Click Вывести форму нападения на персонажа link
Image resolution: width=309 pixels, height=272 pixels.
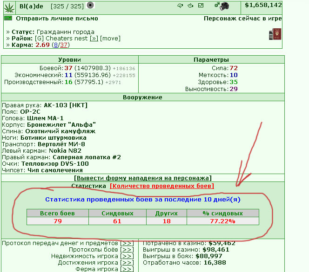tap(143, 178)
